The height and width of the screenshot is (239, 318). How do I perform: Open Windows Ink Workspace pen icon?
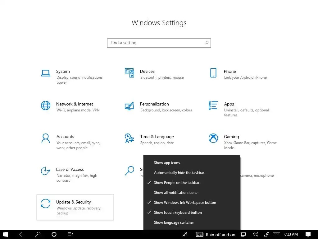[266, 235]
